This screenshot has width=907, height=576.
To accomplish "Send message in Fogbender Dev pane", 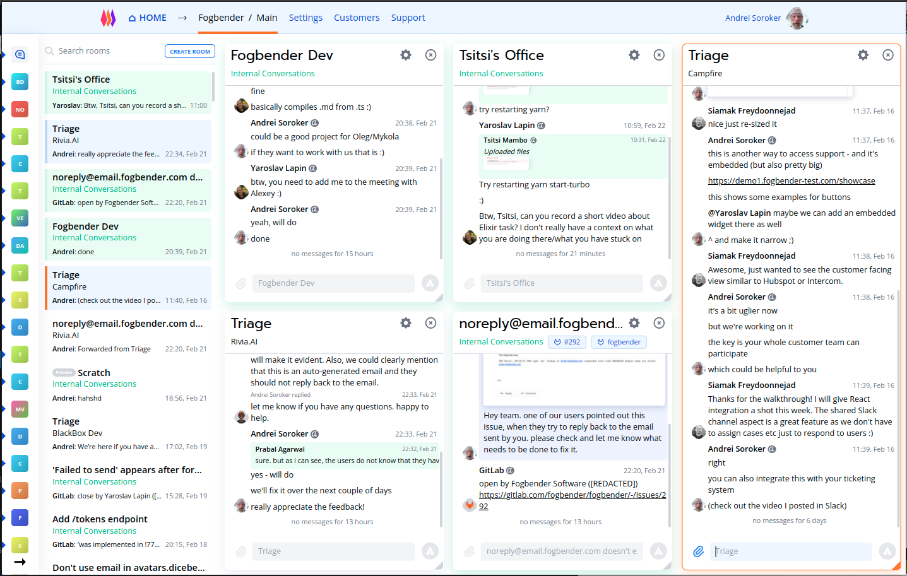I will click(430, 283).
